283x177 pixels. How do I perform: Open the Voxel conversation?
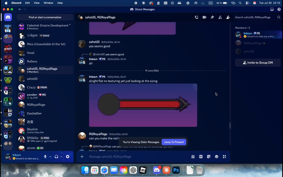[x=45, y=53]
